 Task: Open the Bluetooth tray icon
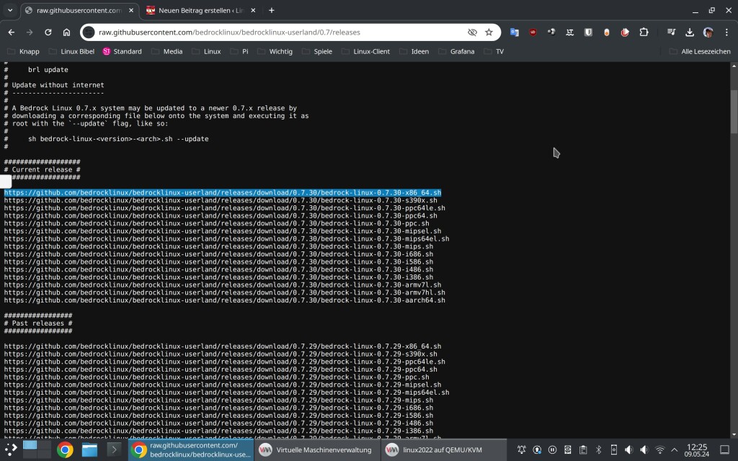598,449
